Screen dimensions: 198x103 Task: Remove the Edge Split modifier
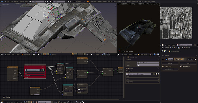tap(195, 59)
